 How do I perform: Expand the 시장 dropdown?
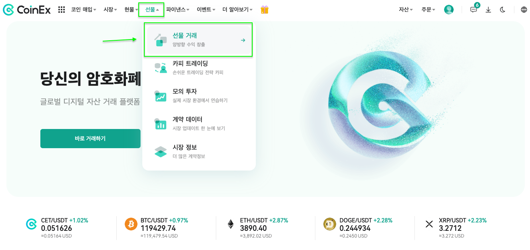click(x=109, y=9)
